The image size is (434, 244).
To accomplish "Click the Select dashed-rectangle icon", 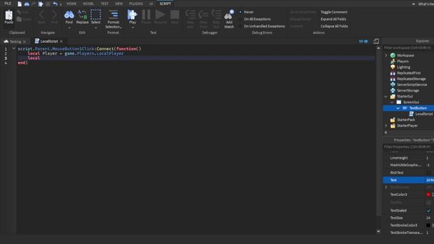I will point(96,15).
